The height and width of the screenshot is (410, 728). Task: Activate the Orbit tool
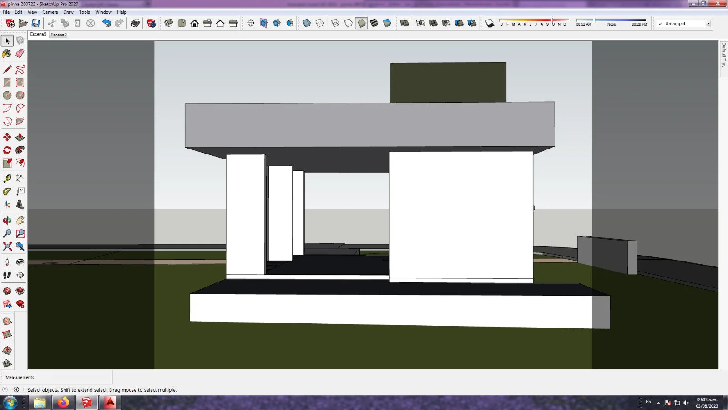click(x=7, y=220)
